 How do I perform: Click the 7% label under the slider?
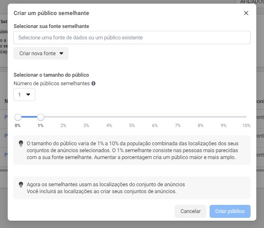[x=177, y=125]
